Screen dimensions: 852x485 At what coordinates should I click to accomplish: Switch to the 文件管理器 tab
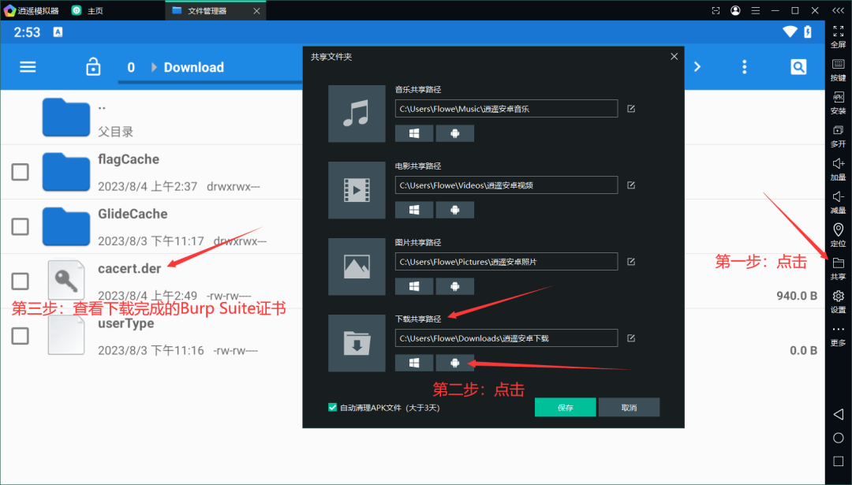coord(207,10)
